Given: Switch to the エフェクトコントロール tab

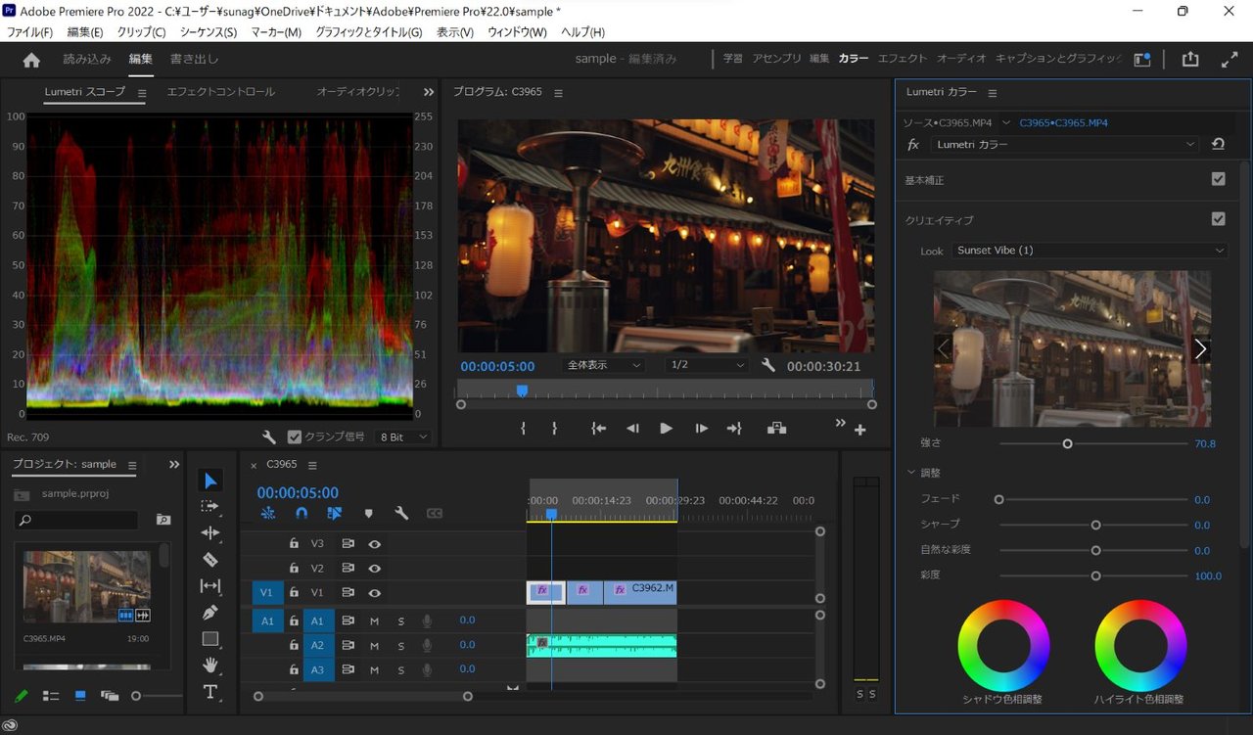Looking at the screenshot, I should tap(220, 92).
